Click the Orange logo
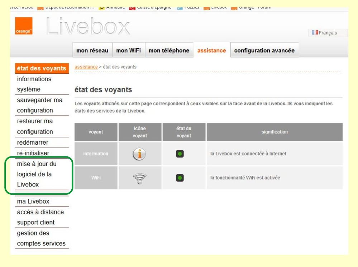The image size is (358, 267). coord(24,26)
